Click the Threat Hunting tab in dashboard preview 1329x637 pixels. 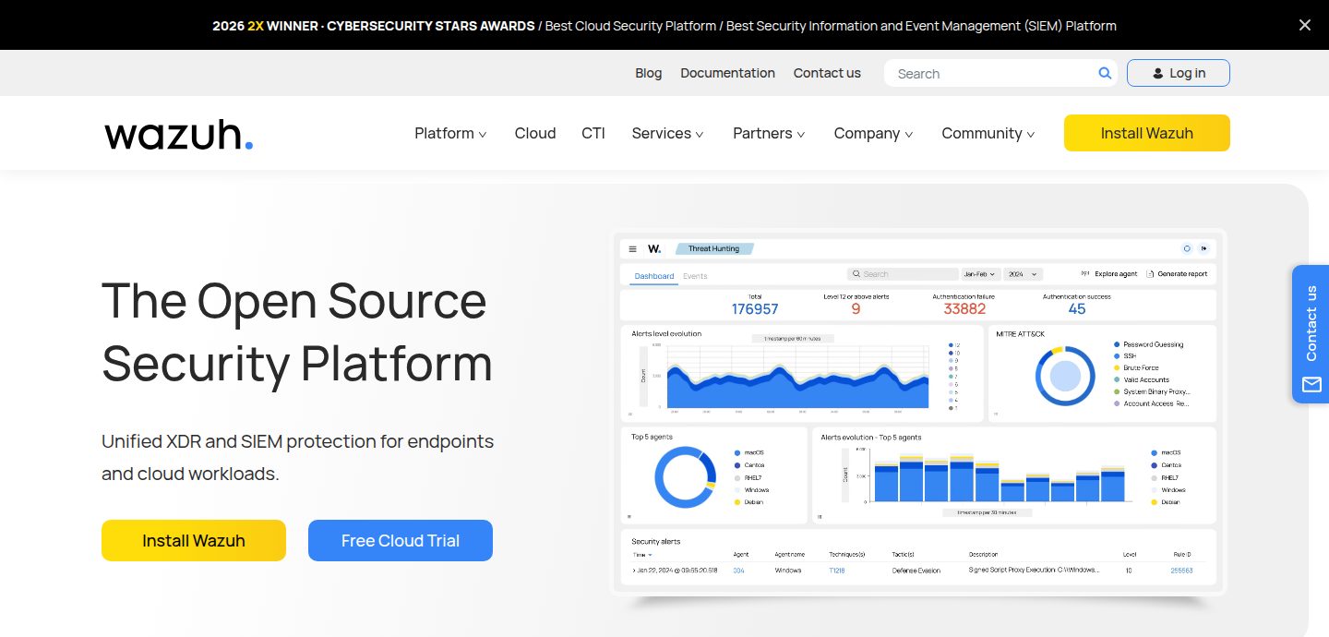point(713,248)
